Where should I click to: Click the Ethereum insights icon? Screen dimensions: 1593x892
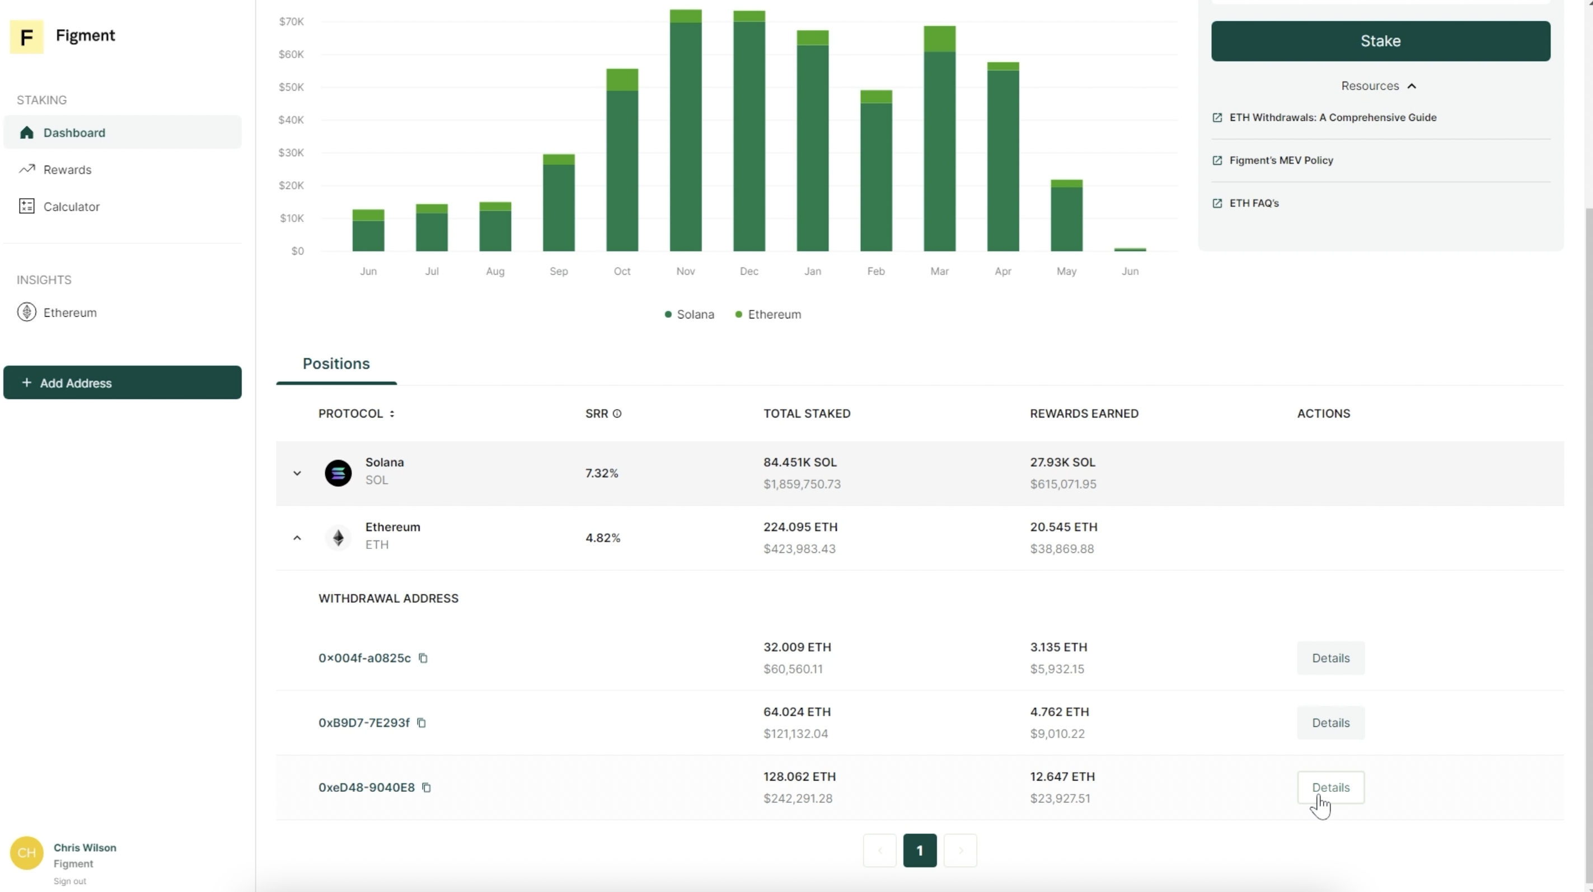[x=27, y=312]
